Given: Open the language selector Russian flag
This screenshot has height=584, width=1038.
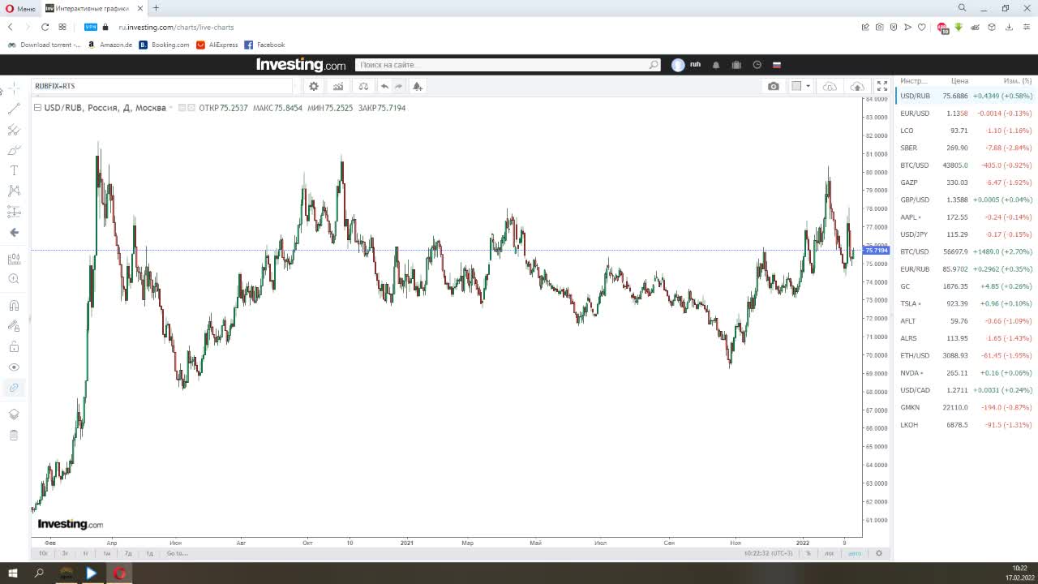Looking at the screenshot, I should point(776,65).
